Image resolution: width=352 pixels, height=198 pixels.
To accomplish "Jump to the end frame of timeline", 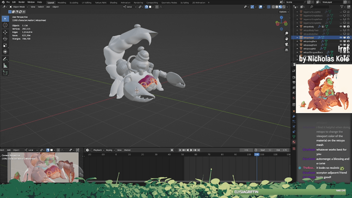I will coord(198,150).
